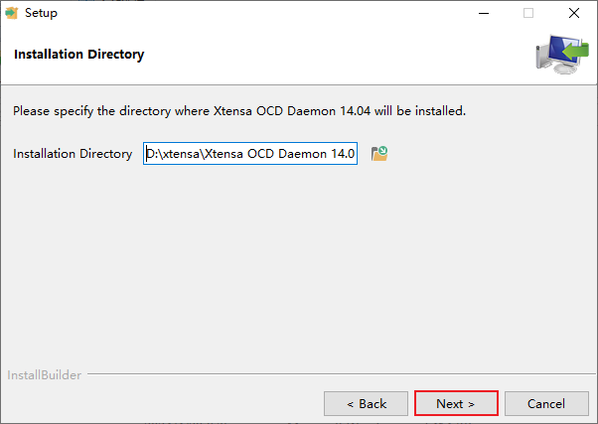The image size is (598, 424).
Task: Minimize the Setup window
Action: pos(484,13)
